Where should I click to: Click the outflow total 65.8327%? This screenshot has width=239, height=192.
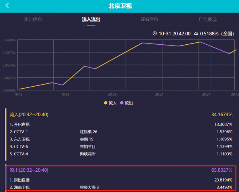222,170
